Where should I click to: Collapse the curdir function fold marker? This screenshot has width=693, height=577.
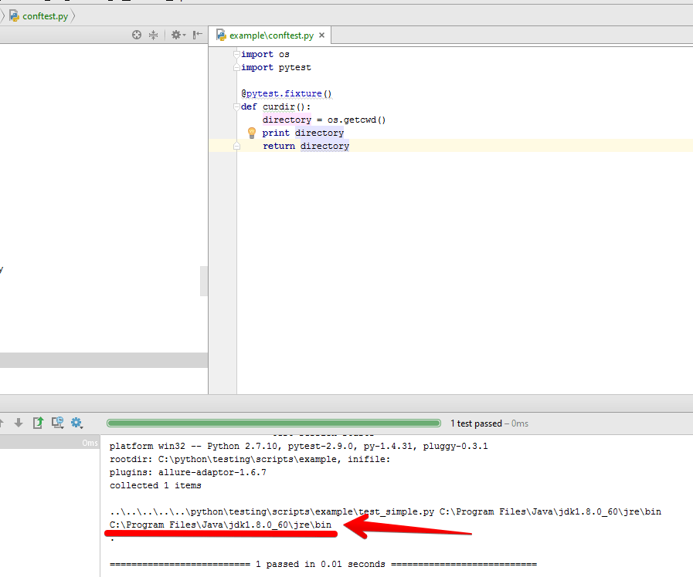click(236, 106)
